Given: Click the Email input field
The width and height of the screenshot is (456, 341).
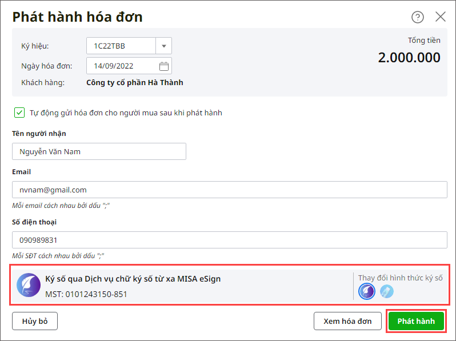Looking at the screenshot, I should point(230,190).
